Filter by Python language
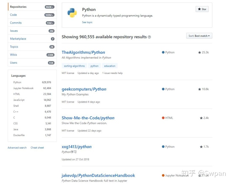The height and width of the screenshot is (184, 232). (x=32, y=82)
